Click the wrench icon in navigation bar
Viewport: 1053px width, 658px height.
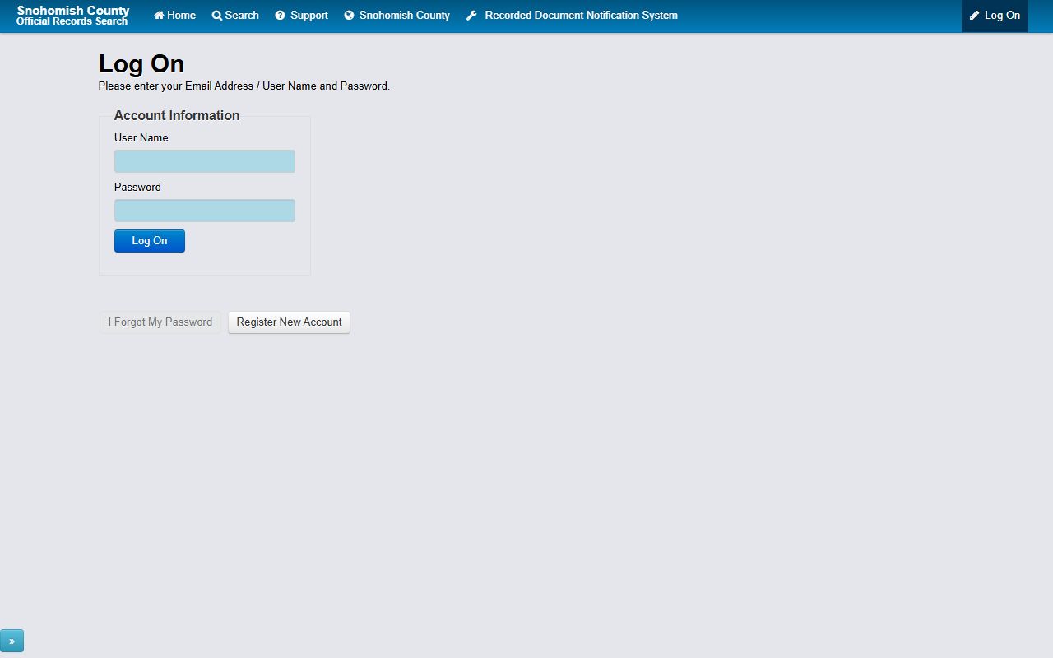pyautogui.click(x=471, y=16)
